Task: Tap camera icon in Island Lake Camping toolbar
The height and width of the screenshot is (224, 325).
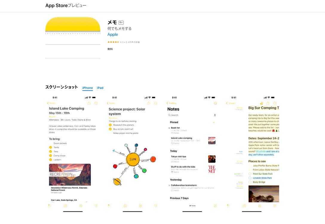Action: tap(65, 205)
